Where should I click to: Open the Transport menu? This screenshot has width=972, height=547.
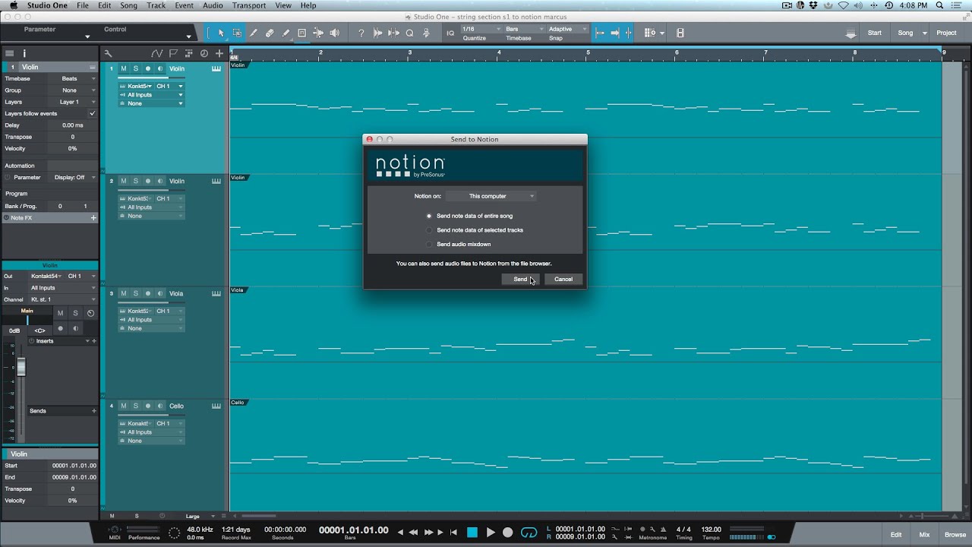tap(249, 5)
